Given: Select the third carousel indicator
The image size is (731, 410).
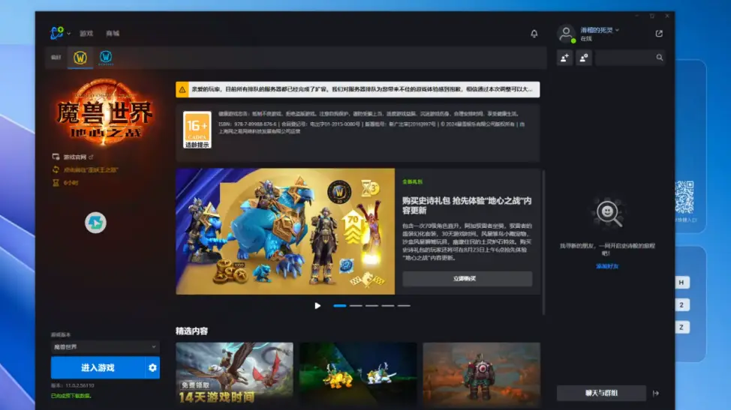Looking at the screenshot, I should pos(372,306).
